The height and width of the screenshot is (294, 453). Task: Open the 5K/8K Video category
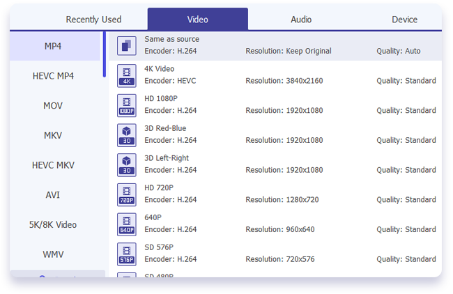tap(53, 225)
